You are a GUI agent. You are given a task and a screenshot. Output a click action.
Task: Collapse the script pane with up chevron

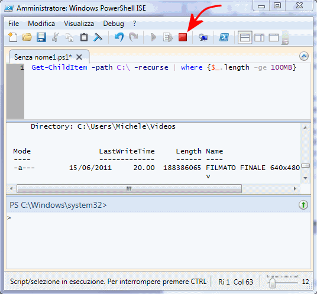click(x=304, y=56)
